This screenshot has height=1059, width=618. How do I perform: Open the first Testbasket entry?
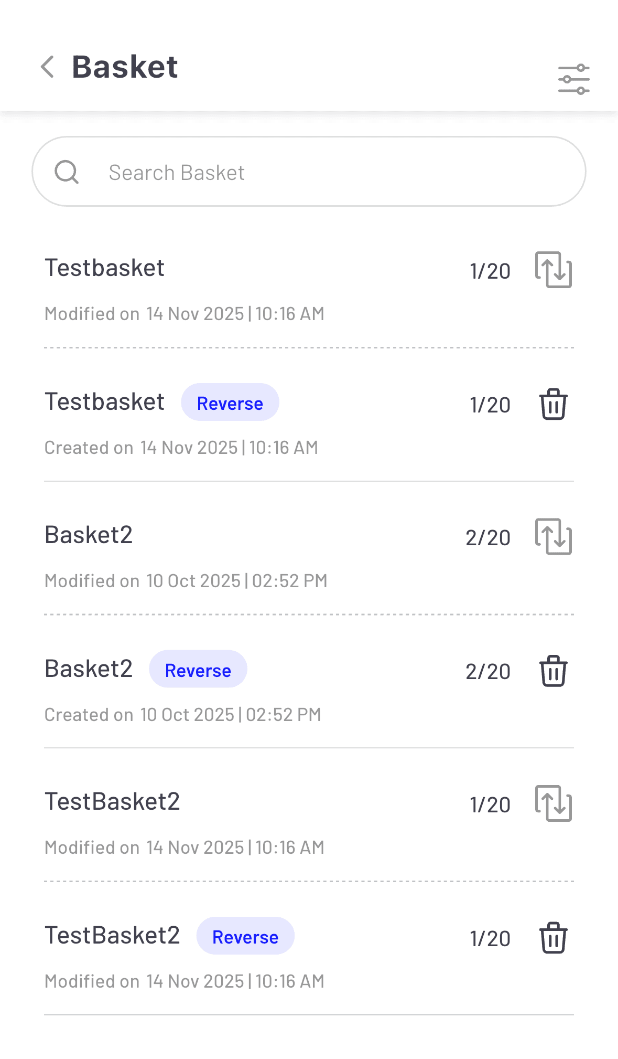tap(105, 268)
